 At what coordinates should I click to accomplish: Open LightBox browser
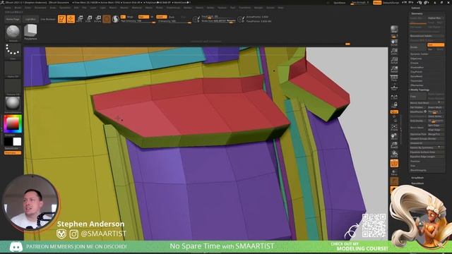coord(30,19)
